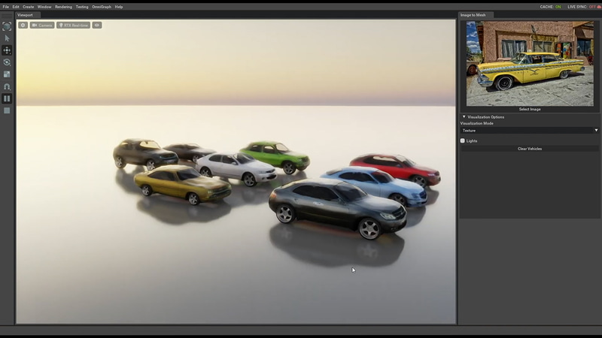Click the LIVE SYNC: OFF status indicator
Image resolution: width=602 pixels, height=338 pixels.
click(x=584, y=7)
